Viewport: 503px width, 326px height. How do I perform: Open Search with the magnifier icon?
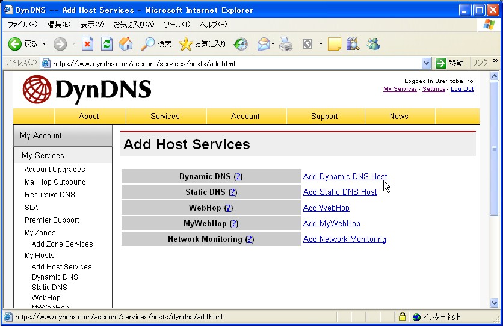(148, 44)
